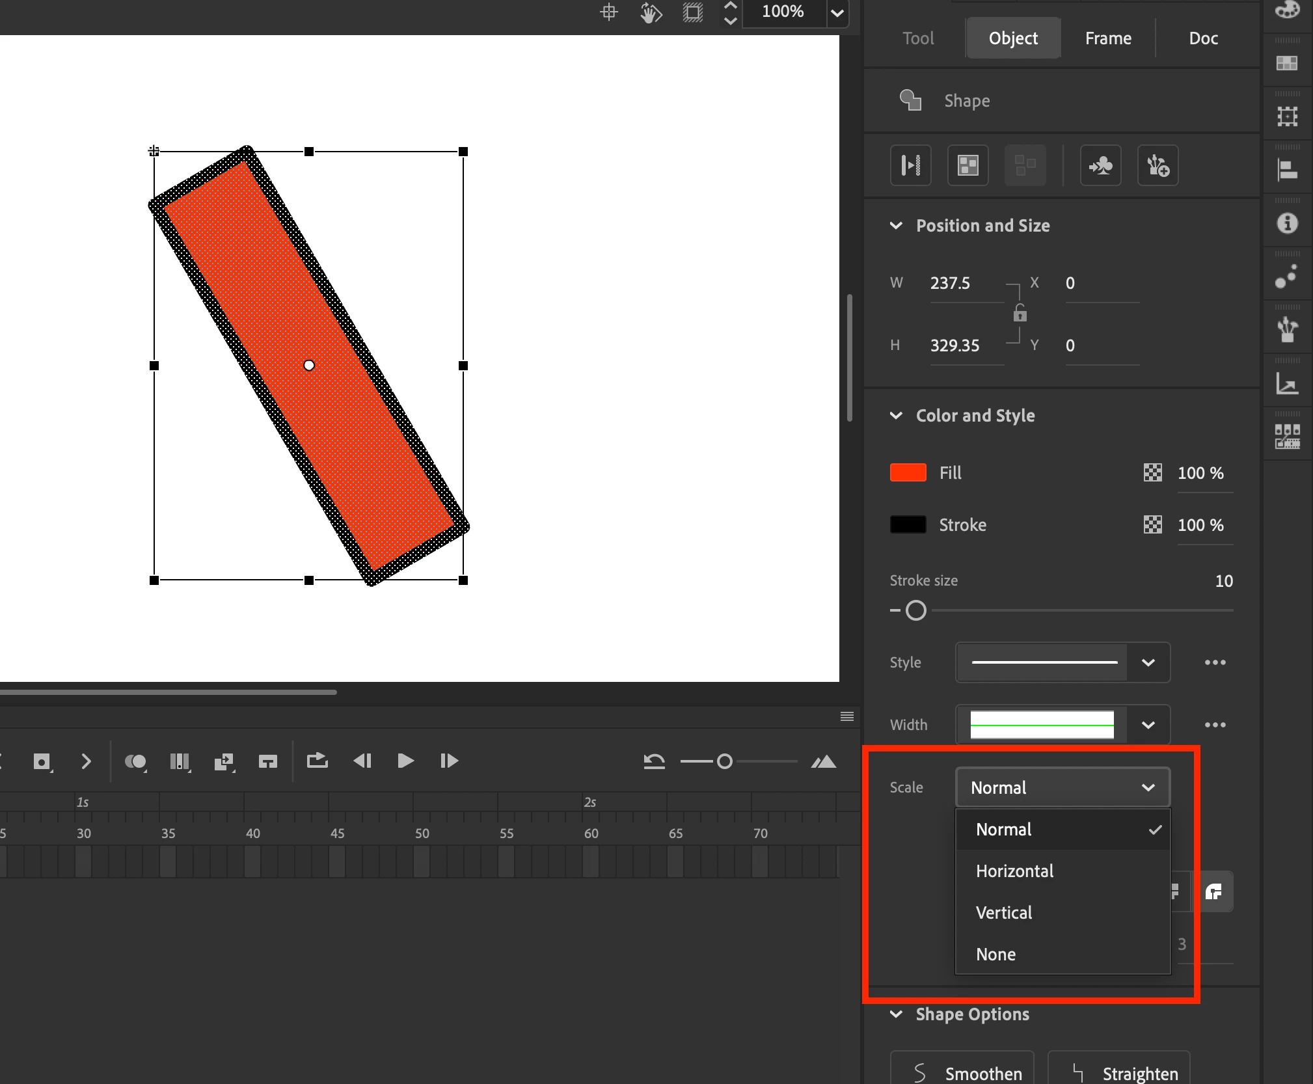Click the Onion Skin icon
This screenshot has height=1084, width=1313.
point(135,761)
